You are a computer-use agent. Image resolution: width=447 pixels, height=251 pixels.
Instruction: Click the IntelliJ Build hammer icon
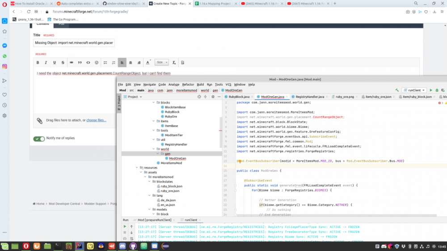point(397,90)
